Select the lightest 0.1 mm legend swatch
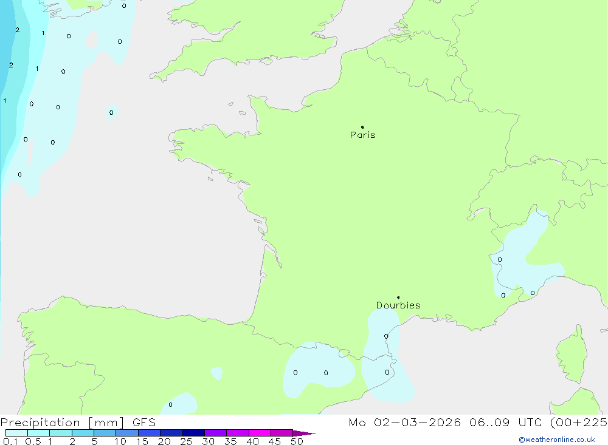This screenshot has height=445, width=608. pos(16,433)
